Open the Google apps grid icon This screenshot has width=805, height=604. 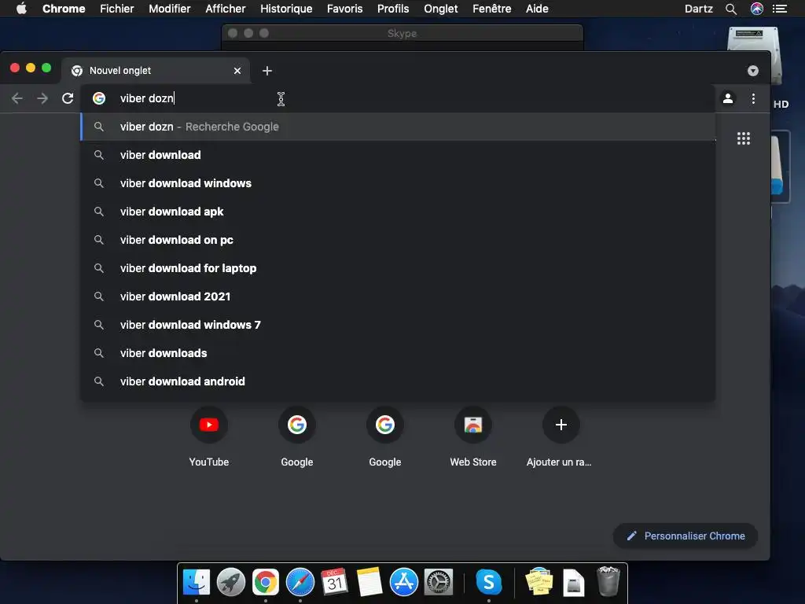coord(744,138)
